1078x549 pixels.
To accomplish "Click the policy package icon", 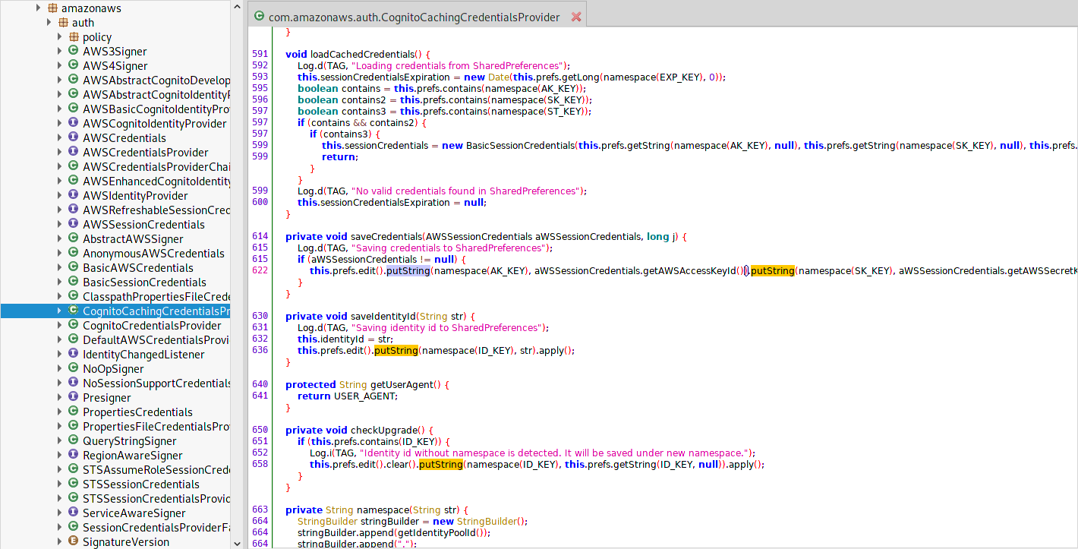I will pos(74,37).
